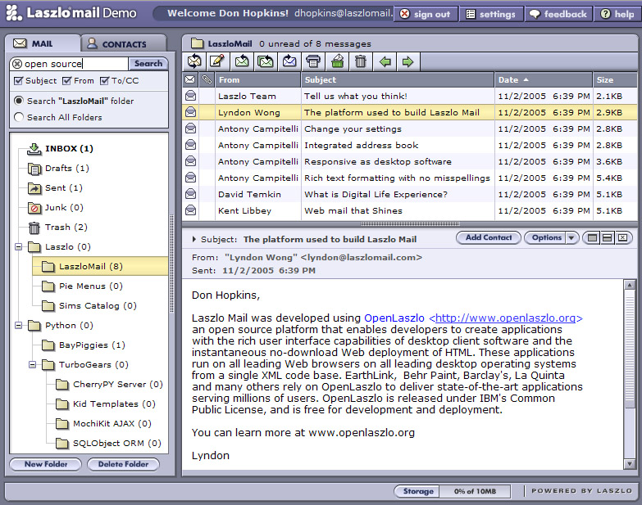This screenshot has height=505, width=642.
Task: Click the sign out button
Action: click(426, 14)
